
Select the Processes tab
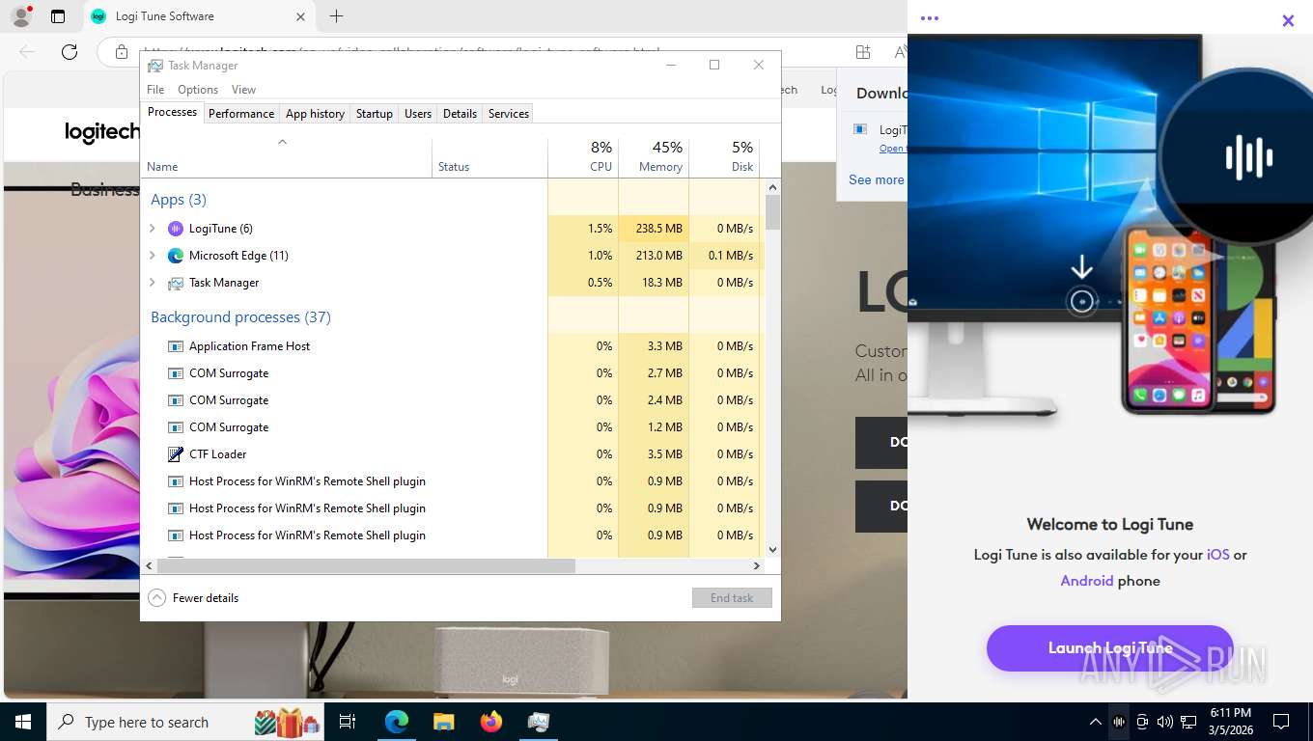point(172,112)
